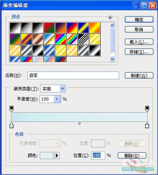The width and height of the screenshot is (158, 175).
Task: Select the blue-white striped preset in bottom row
Action: (15, 59)
